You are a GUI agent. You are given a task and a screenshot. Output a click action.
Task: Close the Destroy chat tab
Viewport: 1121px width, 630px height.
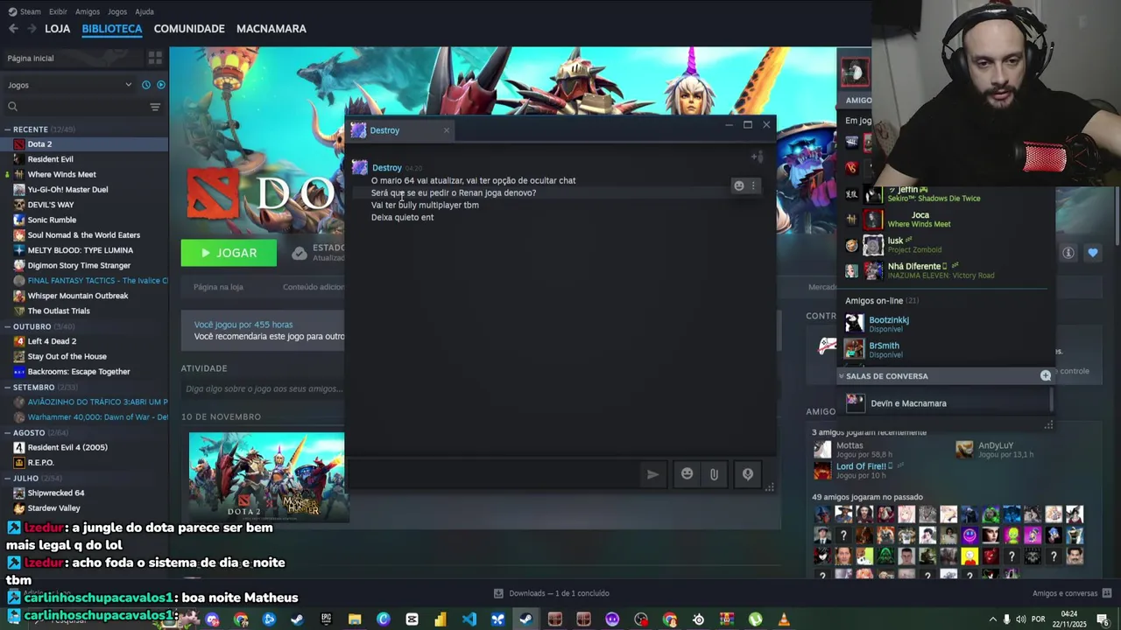point(446,130)
